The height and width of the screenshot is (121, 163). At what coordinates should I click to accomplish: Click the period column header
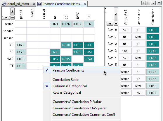click(21, 14)
